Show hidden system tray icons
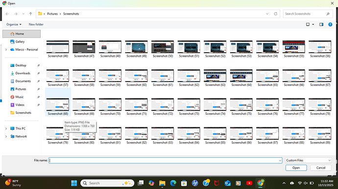 284,183
